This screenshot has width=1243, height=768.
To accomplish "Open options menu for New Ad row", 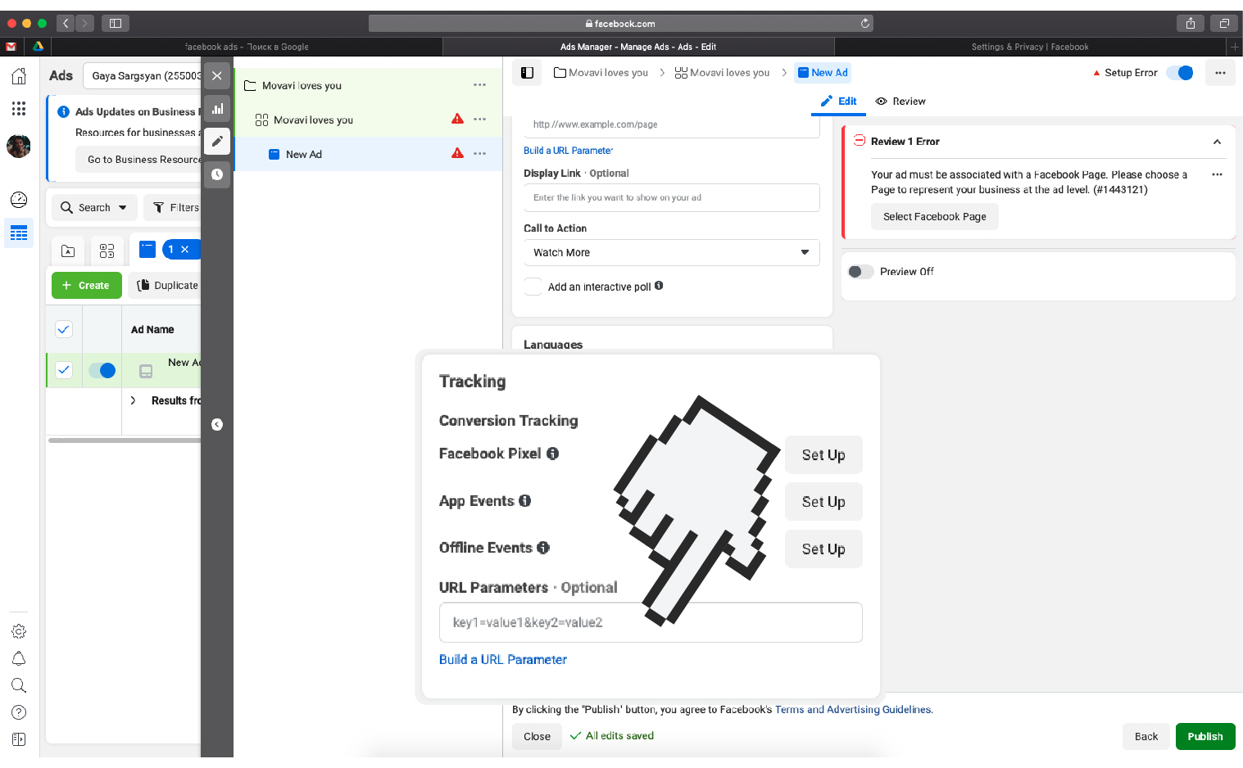I will [x=479, y=154].
